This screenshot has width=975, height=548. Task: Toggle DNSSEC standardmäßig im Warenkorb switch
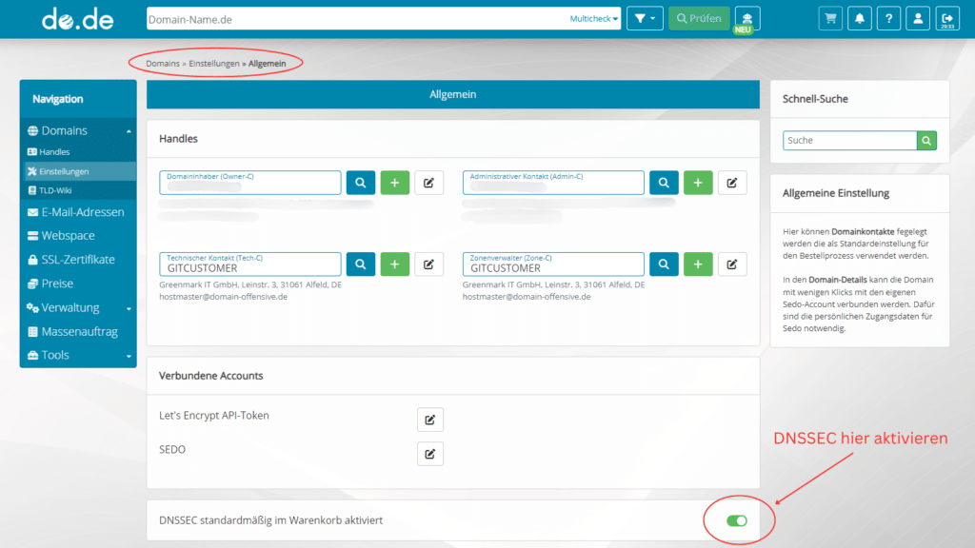(x=737, y=520)
